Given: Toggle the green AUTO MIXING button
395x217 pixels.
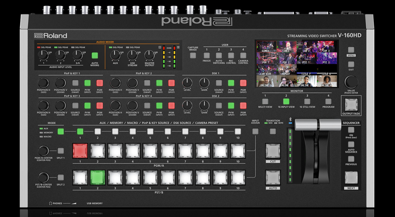Looking at the screenshot, I should (95, 56).
